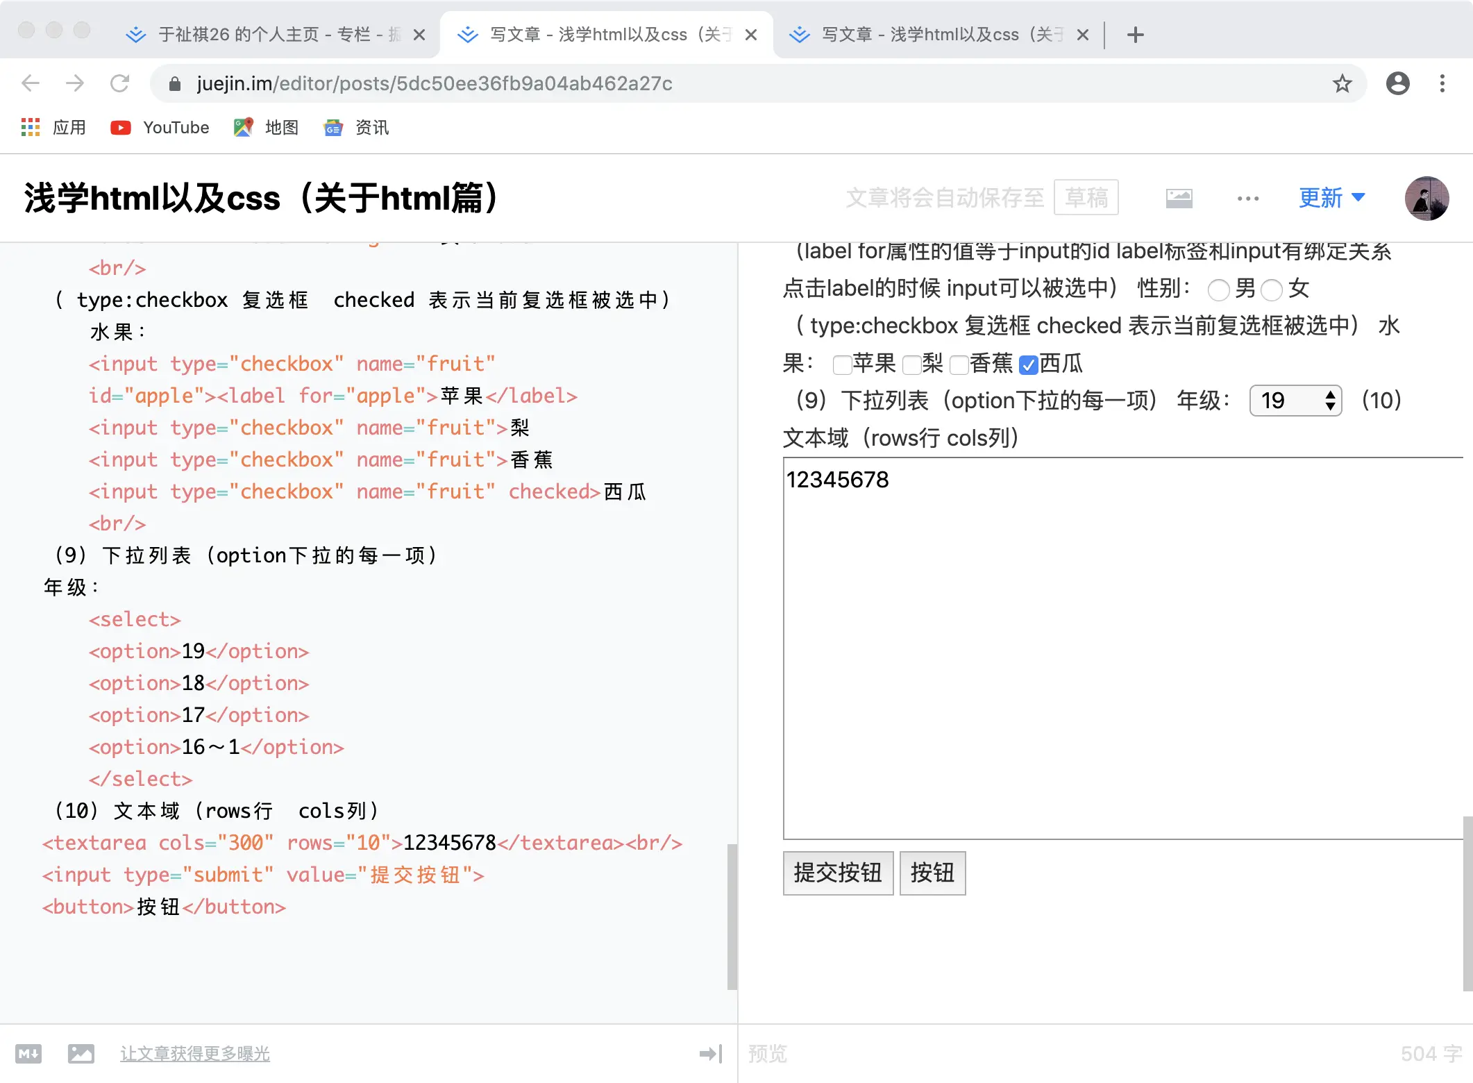
Task: Click the Markdown icon in bottom toolbar
Action: coord(28,1054)
